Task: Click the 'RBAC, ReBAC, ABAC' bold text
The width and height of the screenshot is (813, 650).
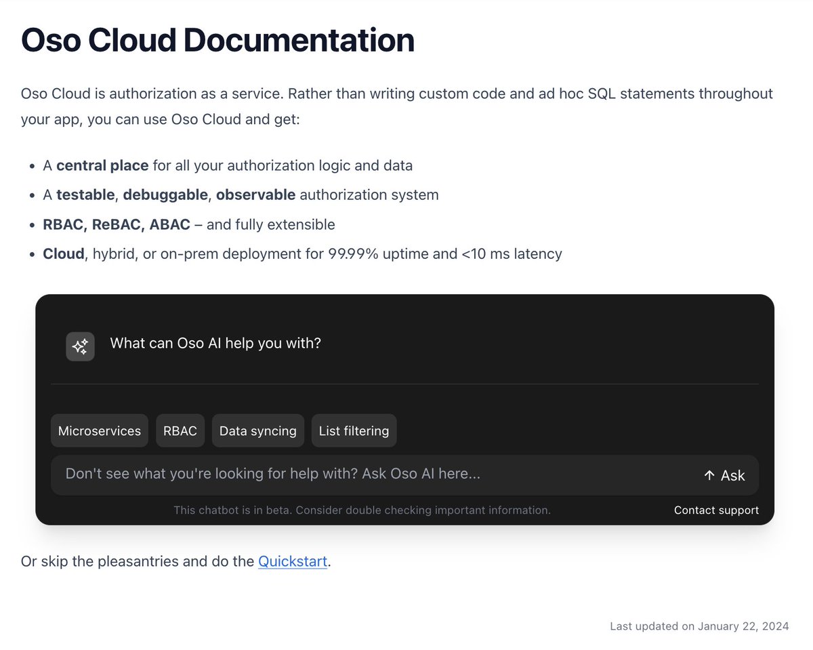Action: [x=117, y=224]
